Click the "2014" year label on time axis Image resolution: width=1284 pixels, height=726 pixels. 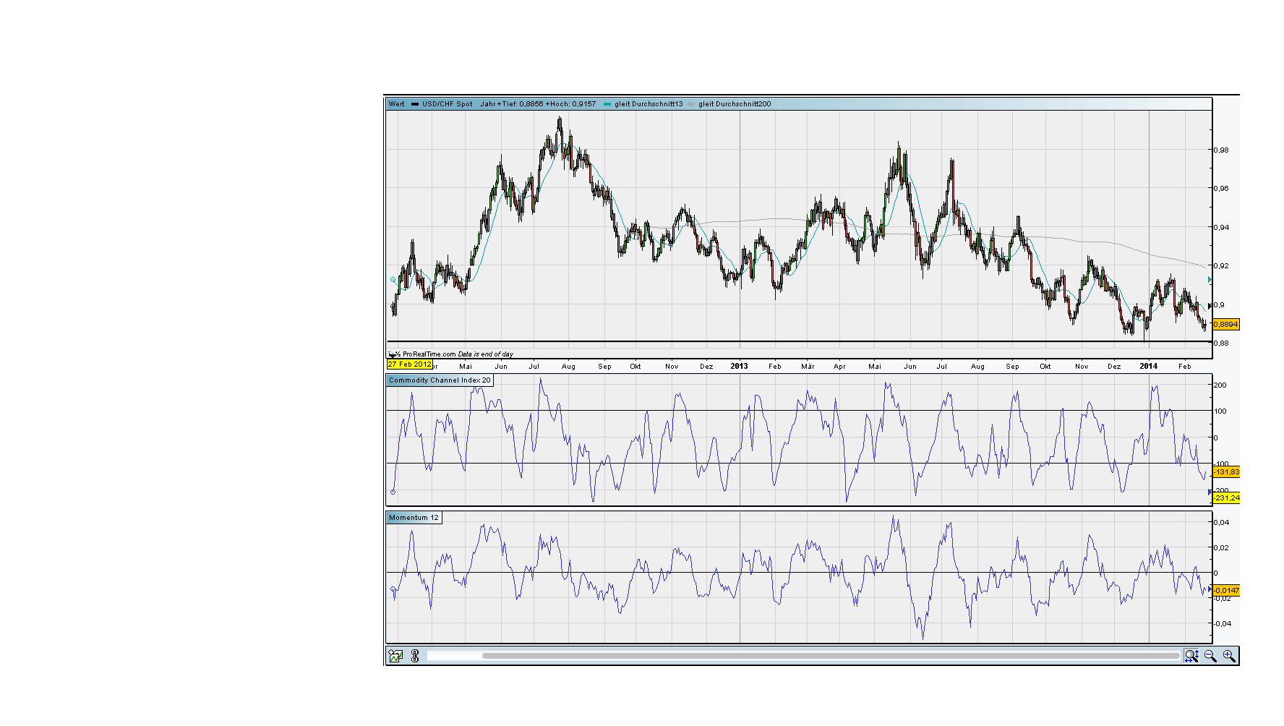(1148, 366)
